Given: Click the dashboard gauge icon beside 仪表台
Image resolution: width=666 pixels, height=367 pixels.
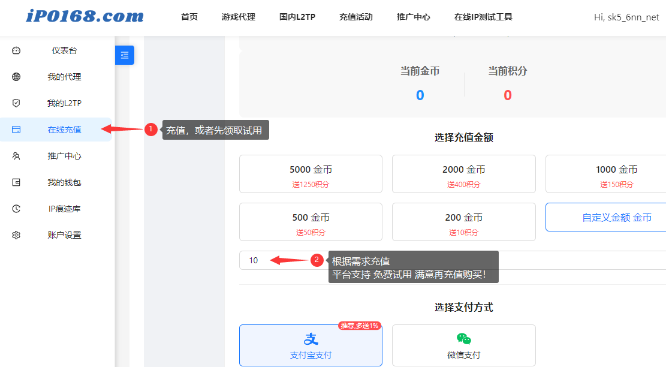Looking at the screenshot, I should [16, 50].
